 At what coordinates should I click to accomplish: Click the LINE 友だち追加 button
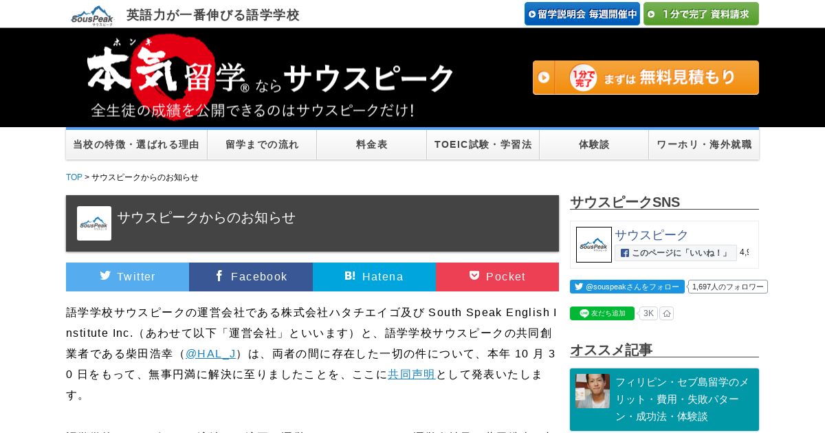[x=602, y=313]
